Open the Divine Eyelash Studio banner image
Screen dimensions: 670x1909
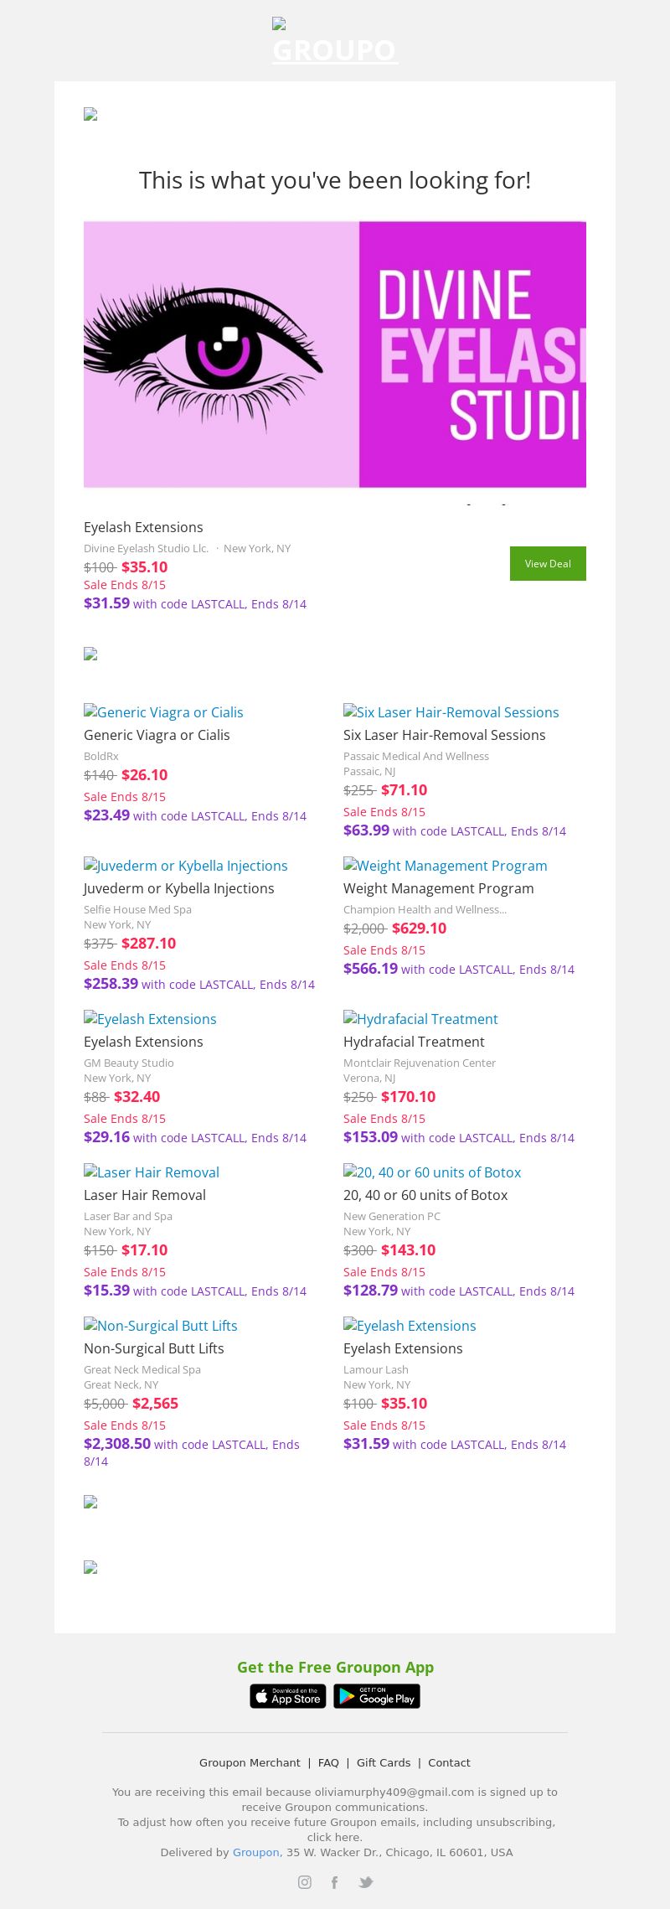coord(335,354)
